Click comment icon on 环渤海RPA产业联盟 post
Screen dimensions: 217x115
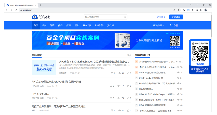112,110
